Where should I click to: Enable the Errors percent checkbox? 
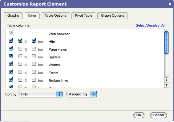[20, 72]
